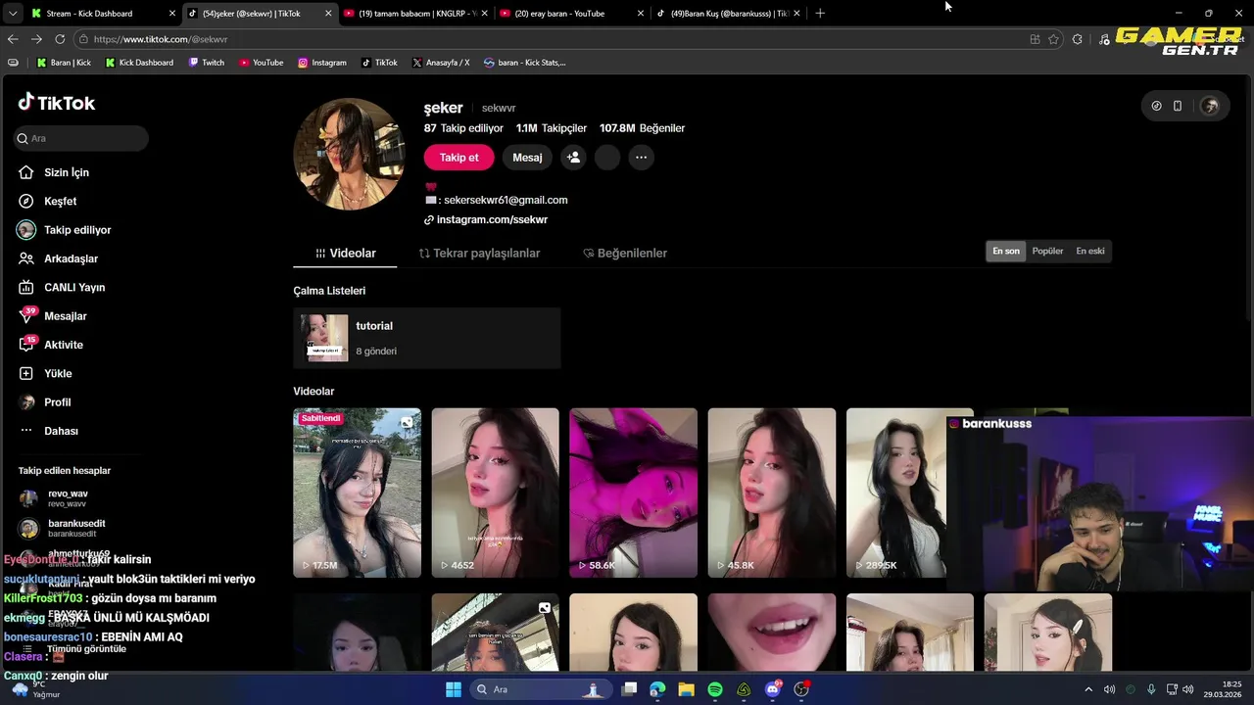
Task: Open the Yükle upload page
Action: click(45, 373)
